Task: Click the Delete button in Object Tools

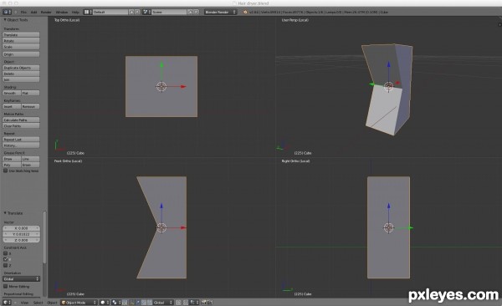Action: [x=21, y=74]
